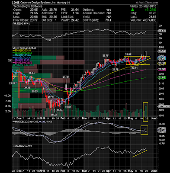Click the 30 level on RSI axis
This screenshot has height=173, width=170.
click(x=160, y=38)
